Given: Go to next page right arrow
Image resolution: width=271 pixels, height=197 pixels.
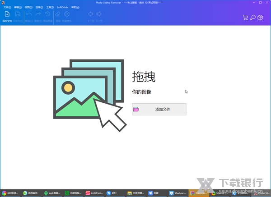Looking at the screenshot, I should (x=99, y=14).
